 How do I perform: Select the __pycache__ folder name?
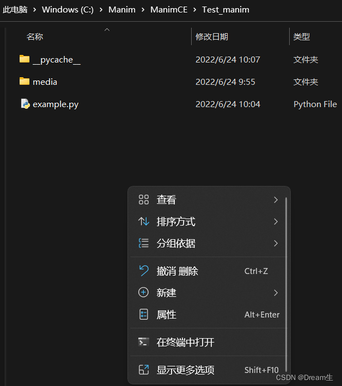point(57,60)
